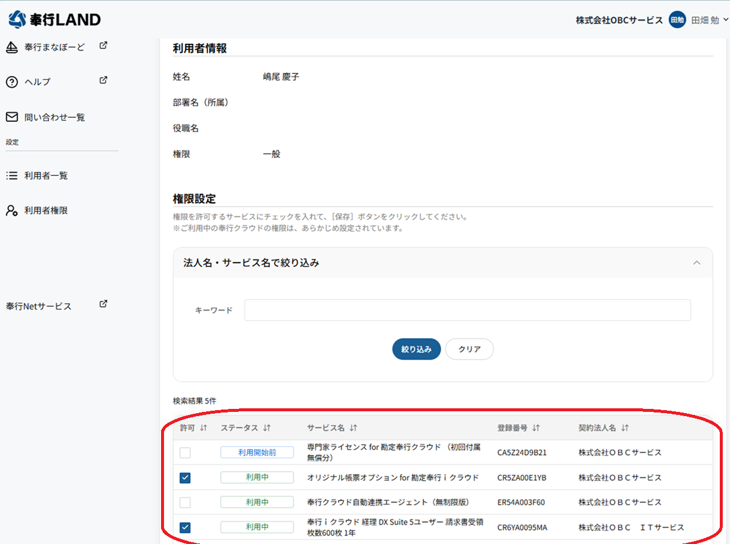Click the 奉行LAND logo
730x544 pixels.
click(x=55, y=19)
